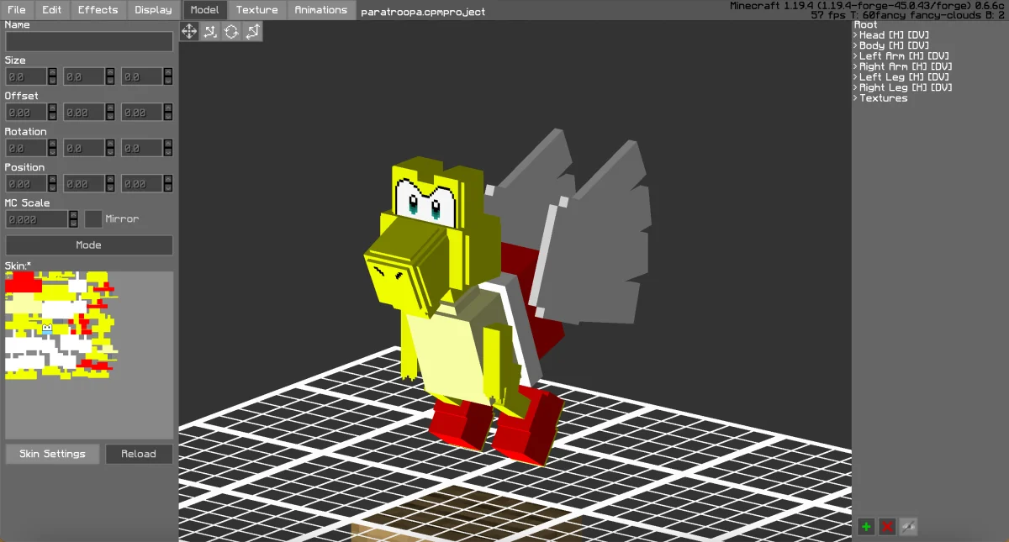Image resolution: width=1009 pixels, height=542 pixels.
Task: Click the Rotation Z value field
Action: pyautogui.click(x=142, y=148)
